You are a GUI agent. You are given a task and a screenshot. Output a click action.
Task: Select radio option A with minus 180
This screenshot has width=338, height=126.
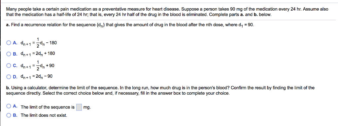[9, 43]
